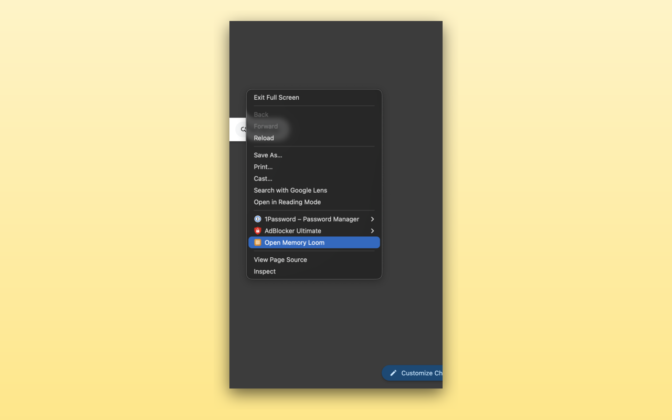672x420 pixels.
Task: Open the page in Reading Mode
Action: coord(287,202)
